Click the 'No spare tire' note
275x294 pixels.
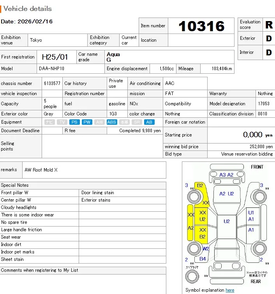click(14, 222)
